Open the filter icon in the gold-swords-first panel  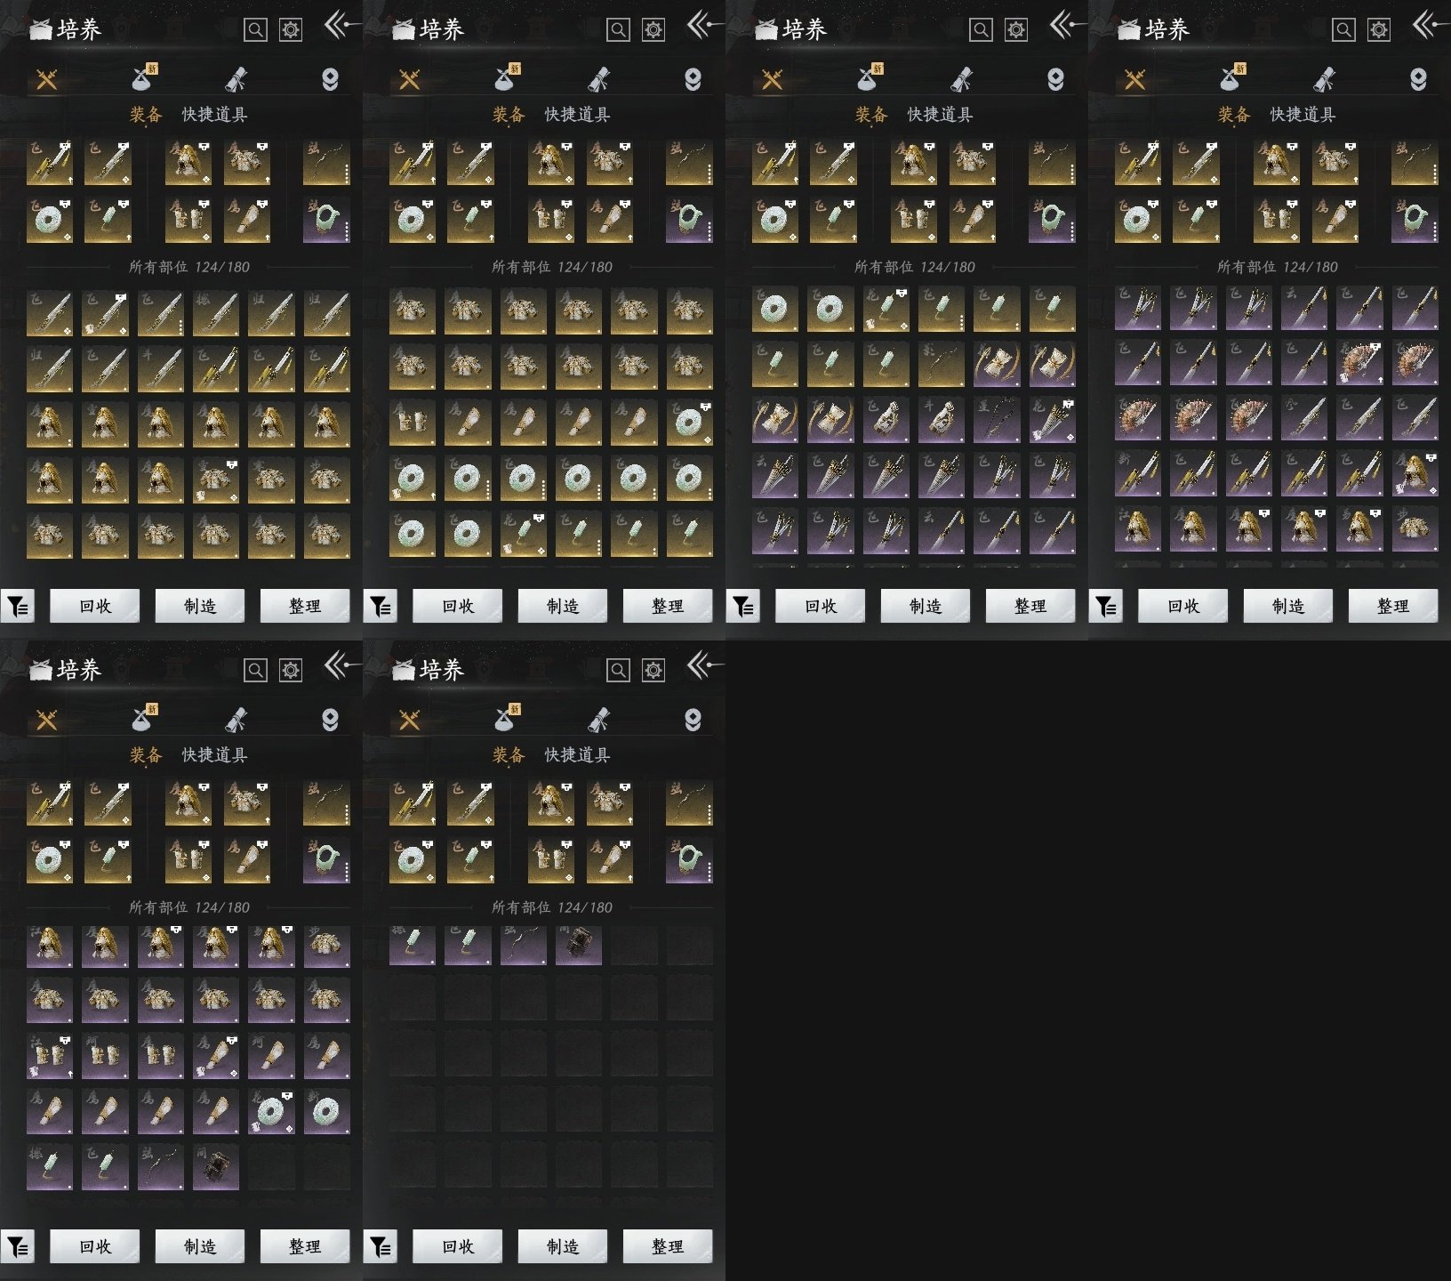pos(17,607)
